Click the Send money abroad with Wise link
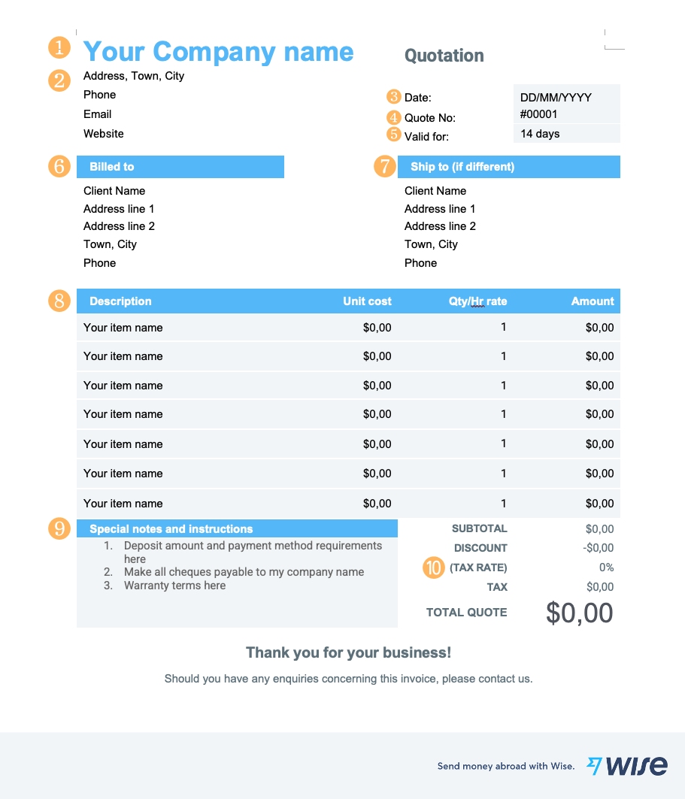 (x=506, y=766)
